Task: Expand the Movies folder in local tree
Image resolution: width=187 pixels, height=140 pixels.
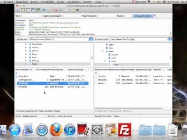Action: (x=26, y=51)
